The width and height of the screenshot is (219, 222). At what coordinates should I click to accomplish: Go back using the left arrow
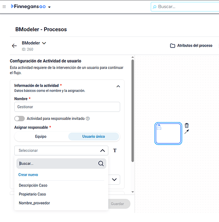[14, 46]
